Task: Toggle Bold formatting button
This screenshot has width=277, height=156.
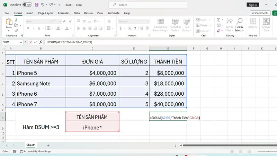Action: (28, 28)
